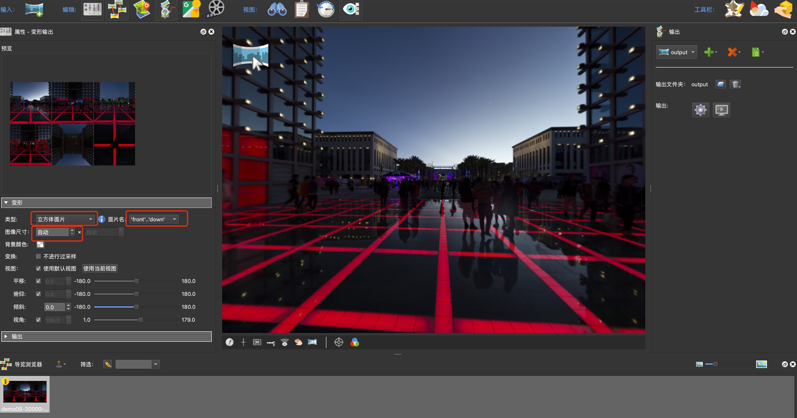797x418 pixels.
Task: Click the add panorama input icon
Action: pos(34,10)
